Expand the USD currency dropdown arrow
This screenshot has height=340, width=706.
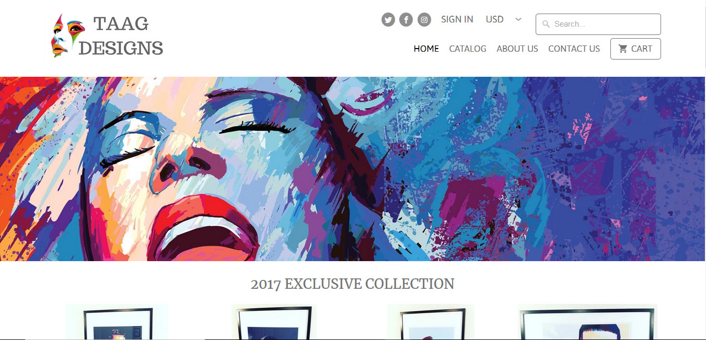[x=518, y=19]
